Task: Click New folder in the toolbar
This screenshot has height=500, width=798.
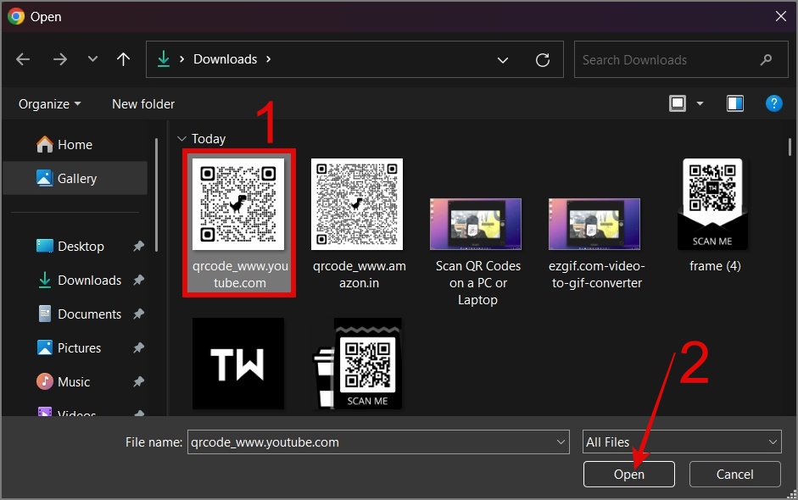Action: (x=143, y=103)
